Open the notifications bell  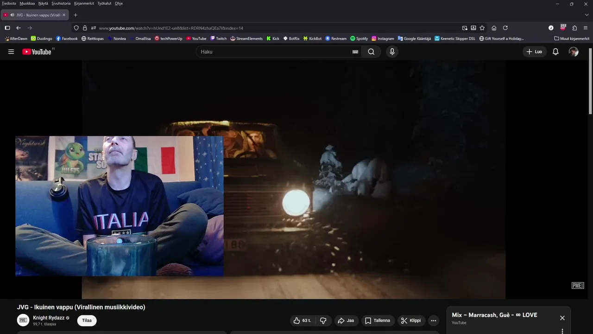(x=555, y=52)
